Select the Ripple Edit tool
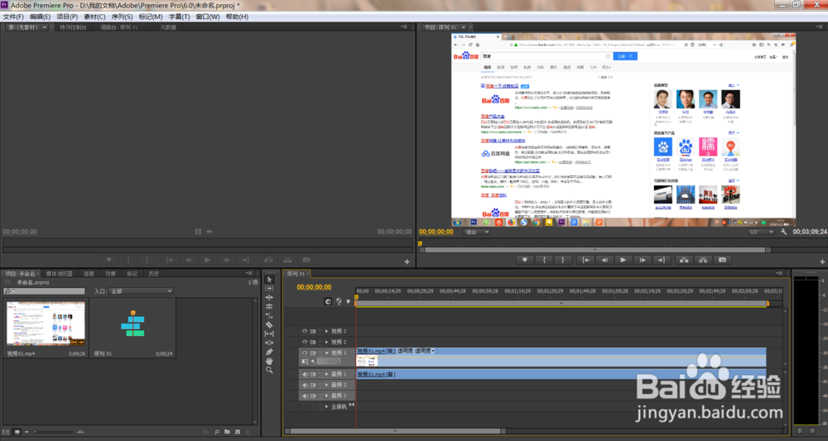Viewport: 828px width, 441px height. (x=269, y=298)
